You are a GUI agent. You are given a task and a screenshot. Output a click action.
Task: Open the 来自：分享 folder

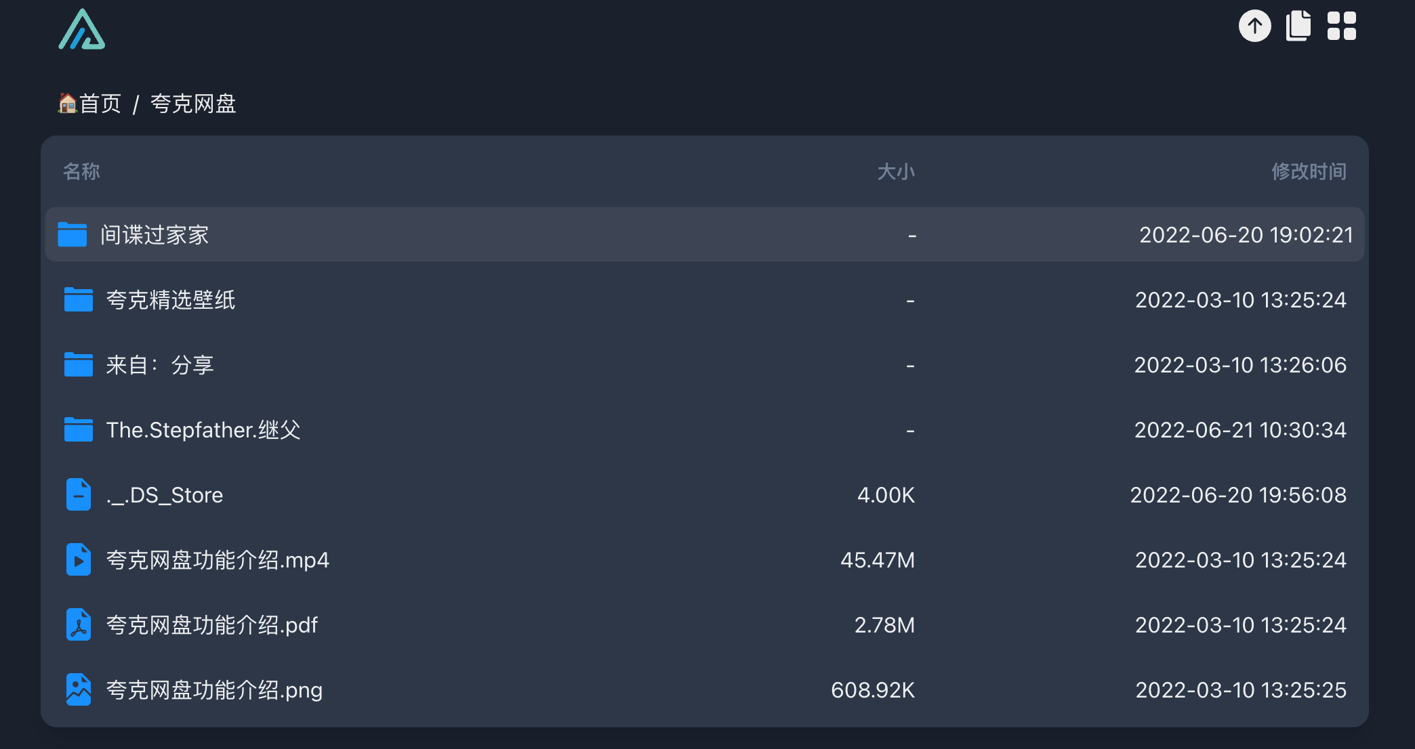[160, 365]
